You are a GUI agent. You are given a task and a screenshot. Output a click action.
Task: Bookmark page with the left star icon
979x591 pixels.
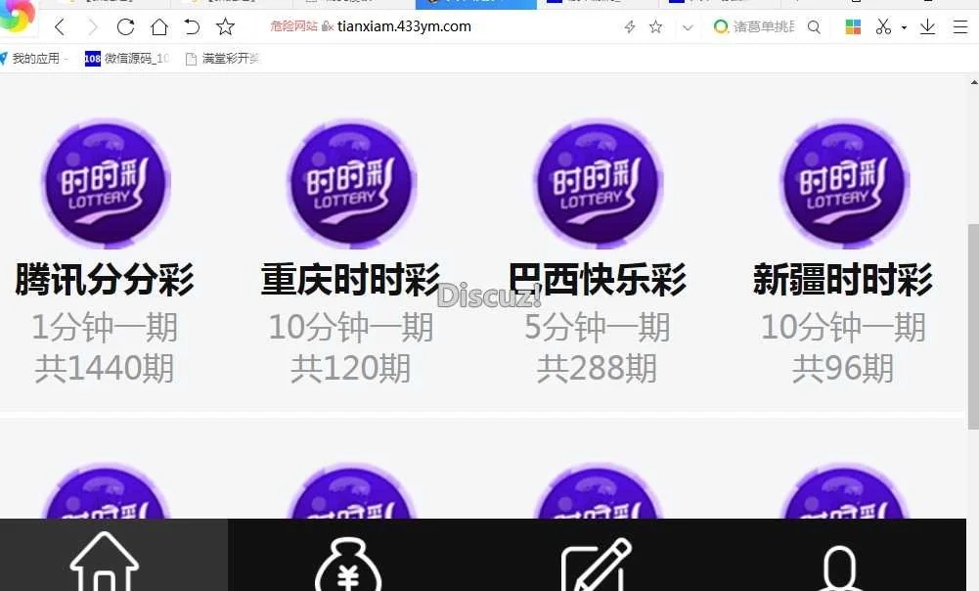tap(226, 27)
